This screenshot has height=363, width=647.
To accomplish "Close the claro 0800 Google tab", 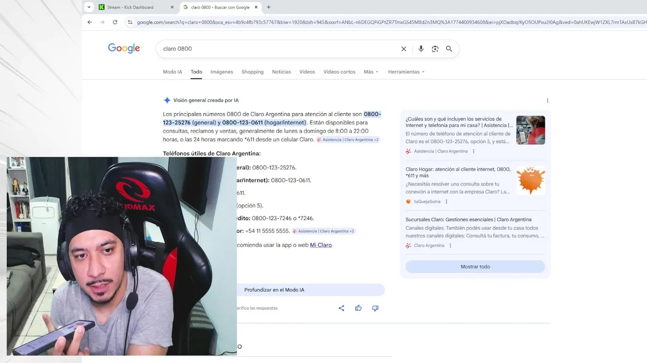I will pyautogui.click(x=256, y=7).
